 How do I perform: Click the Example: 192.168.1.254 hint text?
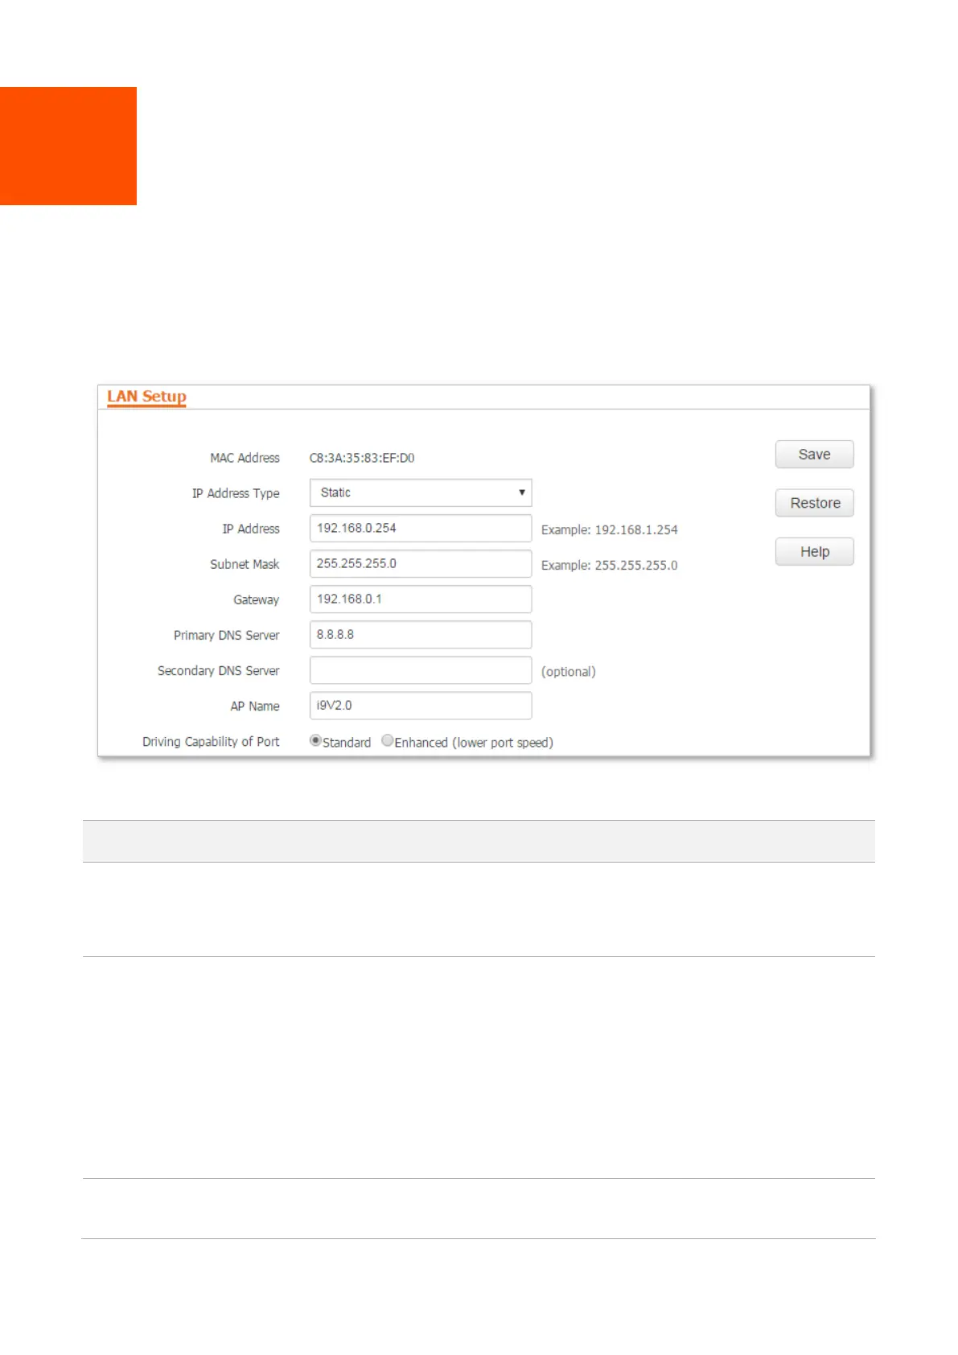609,529
